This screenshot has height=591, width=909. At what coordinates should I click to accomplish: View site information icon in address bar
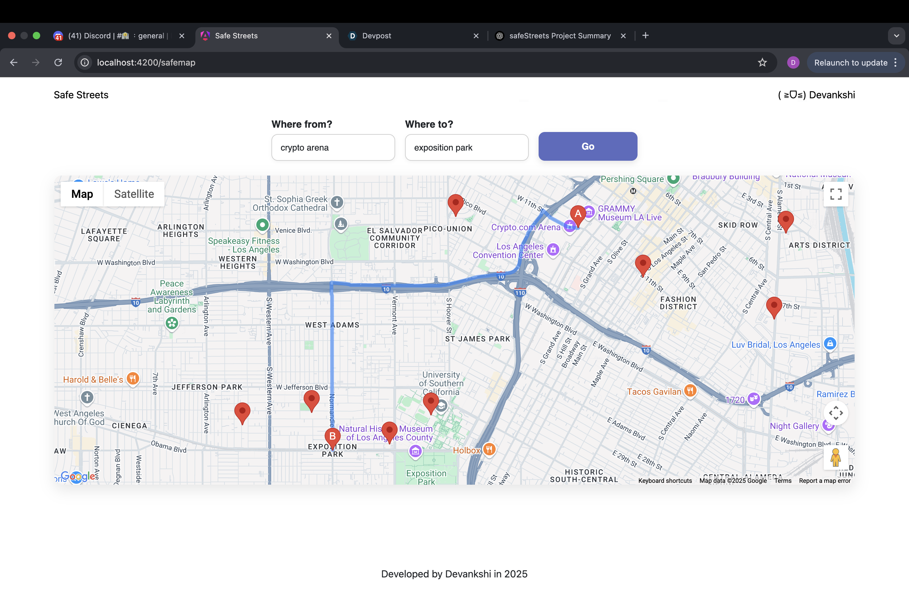(x=85, y=62)
